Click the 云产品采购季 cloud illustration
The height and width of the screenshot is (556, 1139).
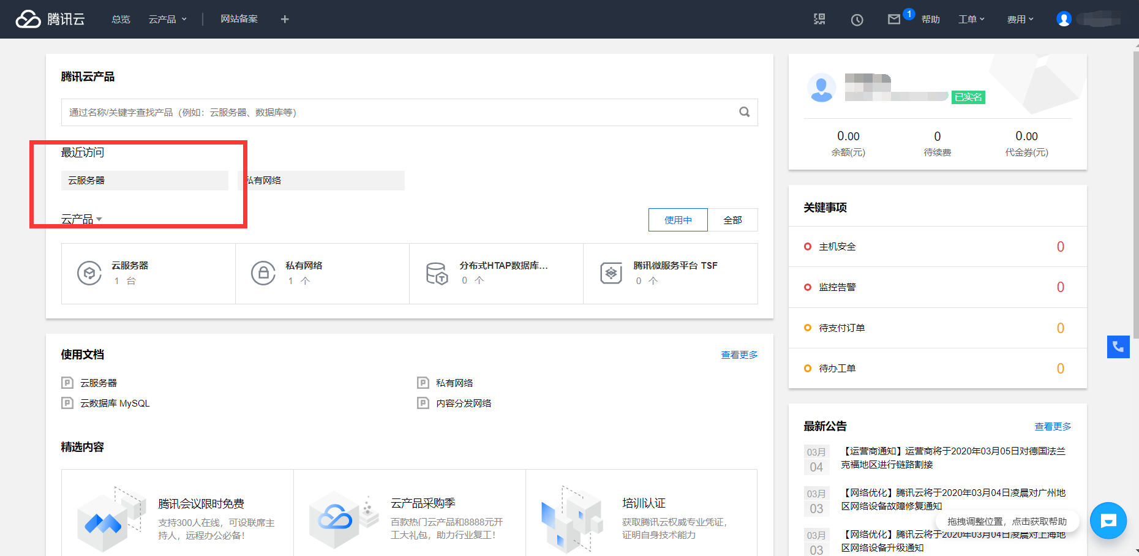[x=343, y=519]
